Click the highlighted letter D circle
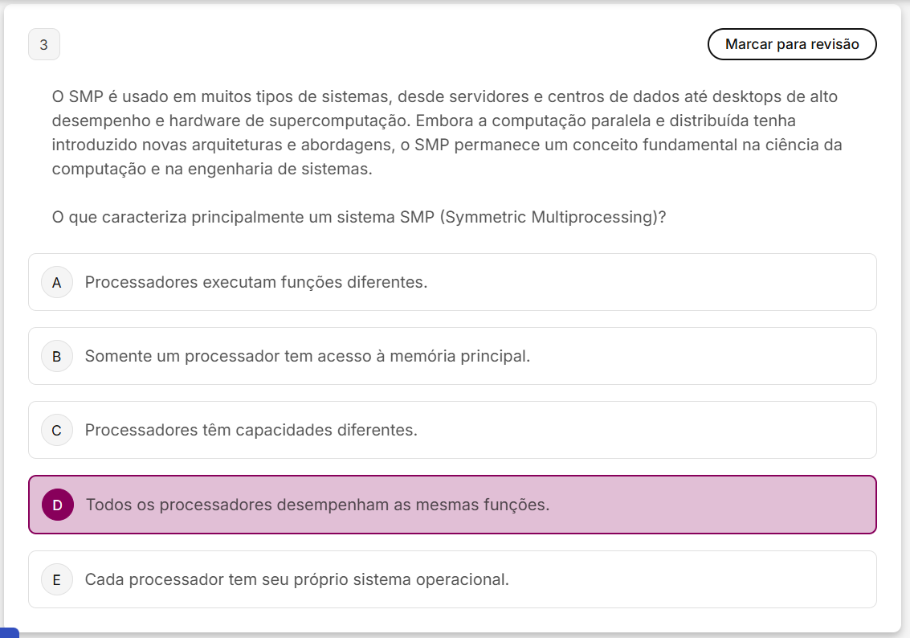 [57, 505]
